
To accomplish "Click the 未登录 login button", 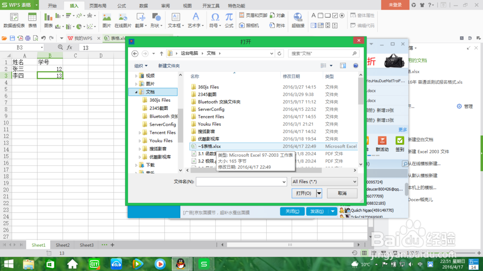I will pos(395,5).
